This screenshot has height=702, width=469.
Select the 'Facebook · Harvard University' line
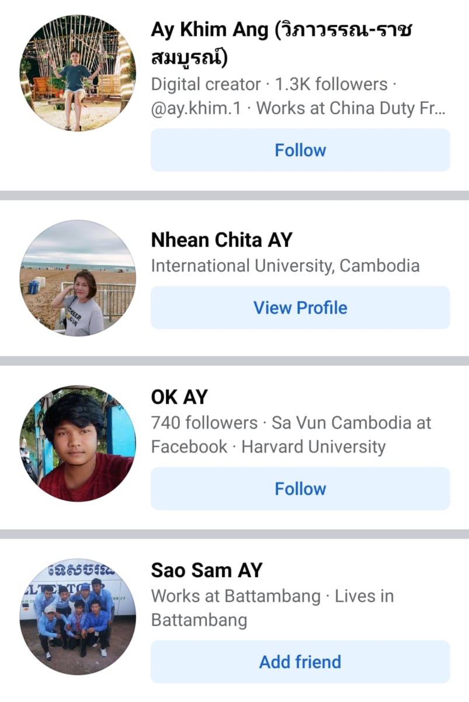pos(269,447)
